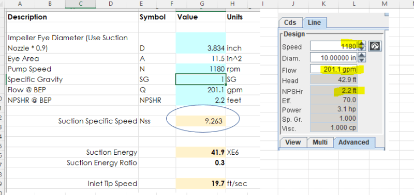This screenshot has height=195, width=414.
Task: Click the Diam. field showing 10.00000 in
Action: 334,57
